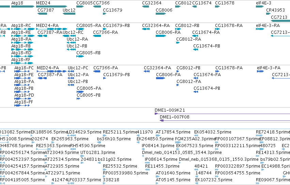The image size is (290, 185).
Task: Click the Ubc12-RA transcript label
Action: (77, 39)
